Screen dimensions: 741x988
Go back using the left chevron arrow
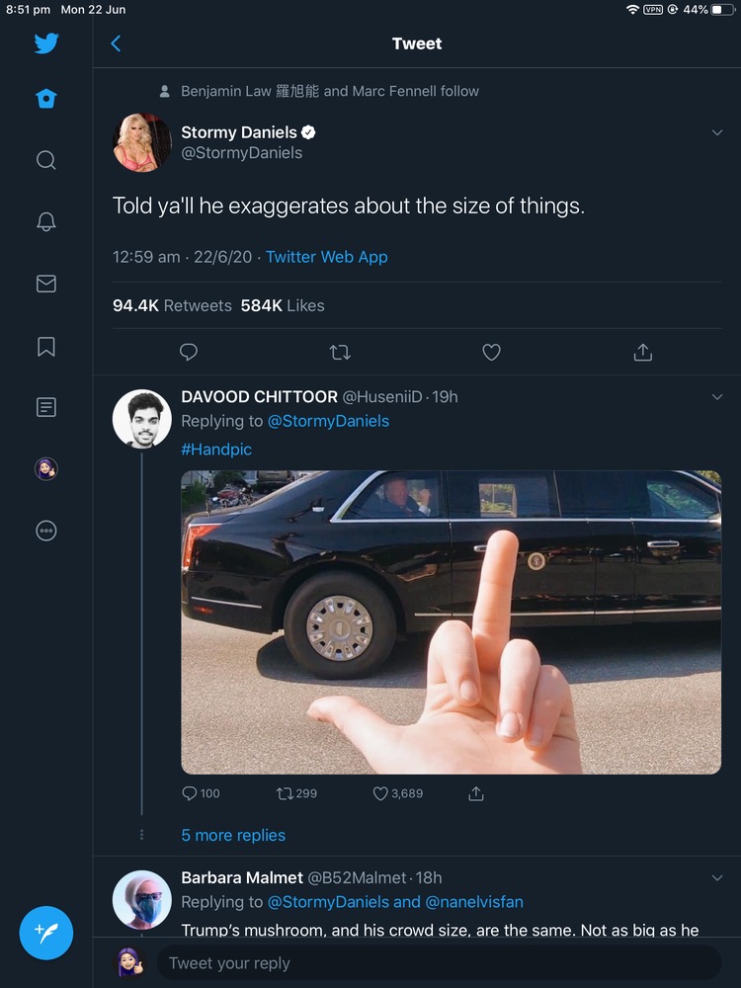(x=116, y=43)
